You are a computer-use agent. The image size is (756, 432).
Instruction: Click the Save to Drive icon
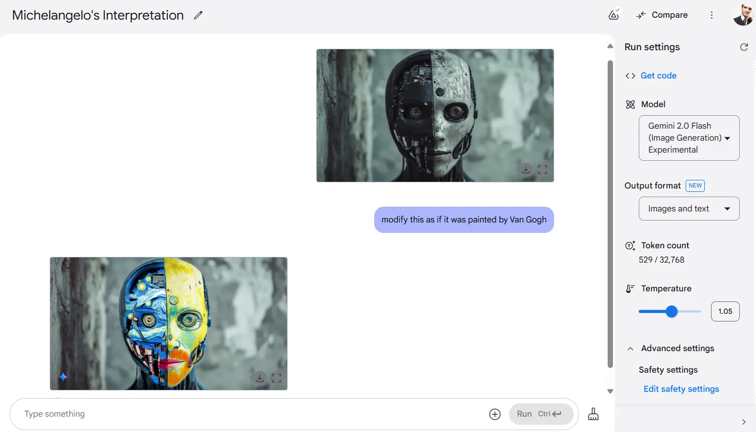(x=613, y=15)
